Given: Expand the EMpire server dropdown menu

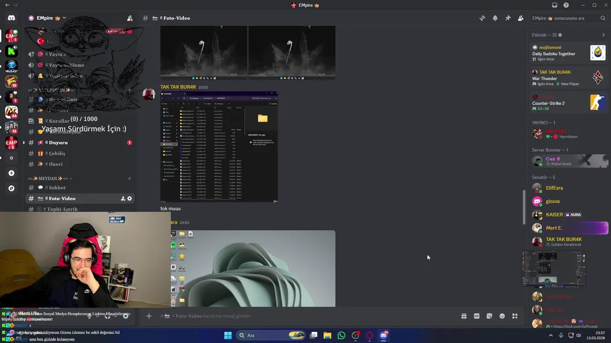Looking at the screenshot, I should coord(64,18).
